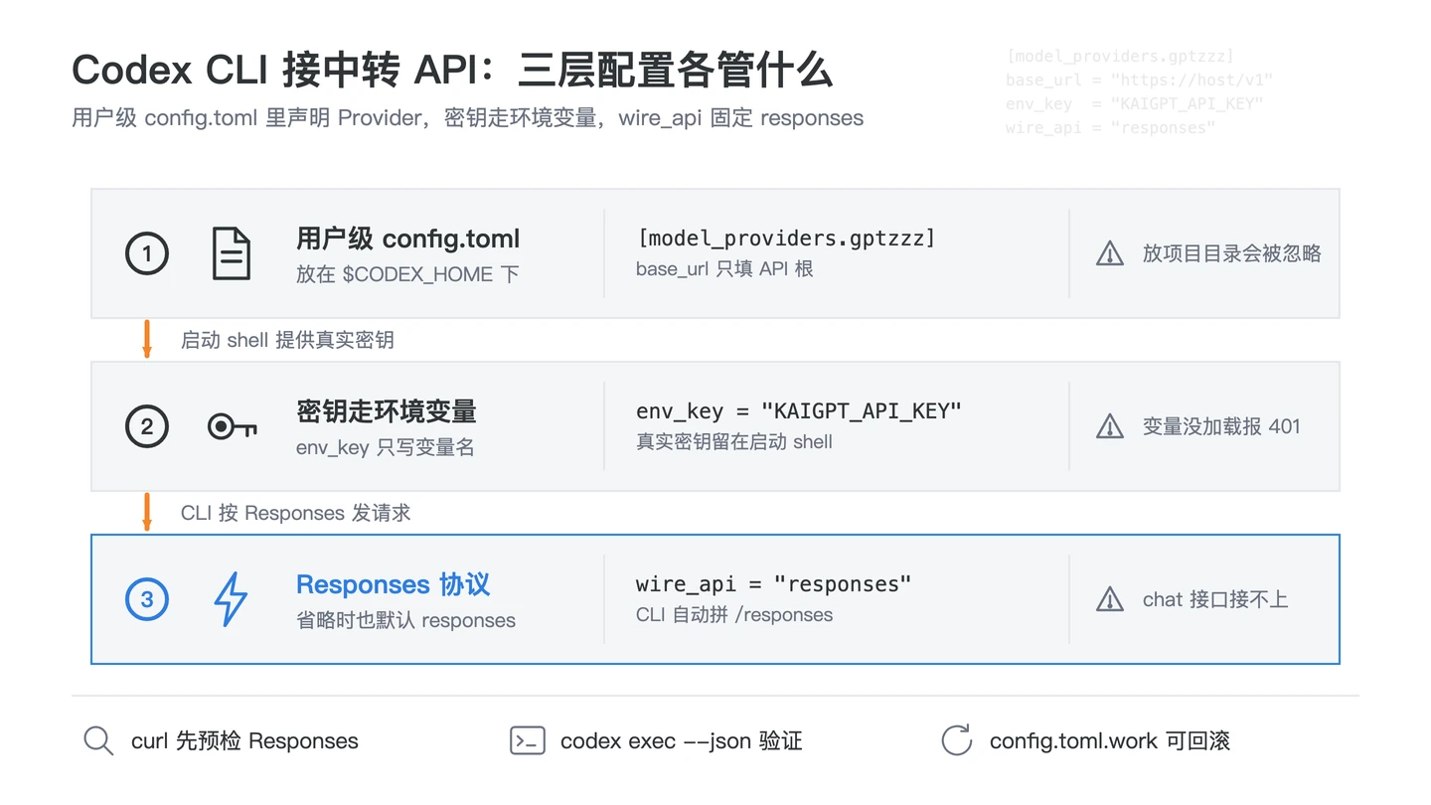
Task: Click the code line 'wire_api = "responses"' in row three
Action: pos(773,583)
